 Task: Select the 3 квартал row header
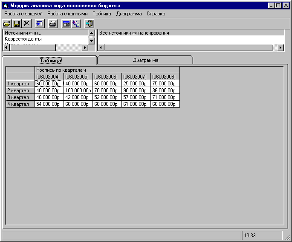click(x=20, y=97)
